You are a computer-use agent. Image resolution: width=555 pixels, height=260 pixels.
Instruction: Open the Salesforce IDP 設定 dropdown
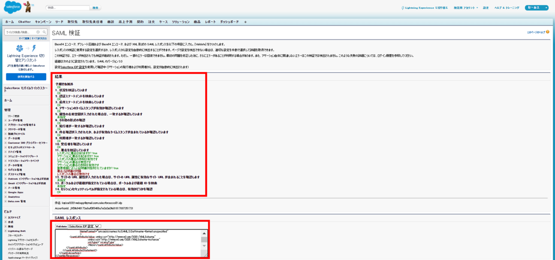(85, 226)
